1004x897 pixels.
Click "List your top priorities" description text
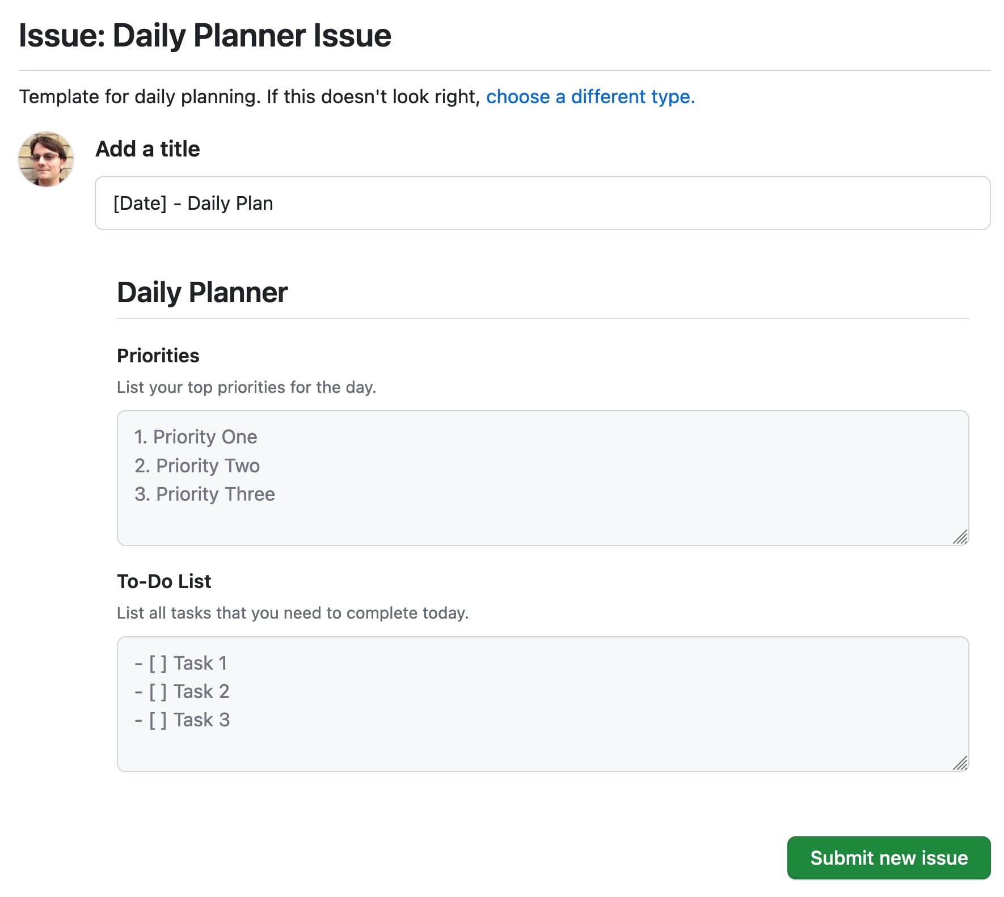[x=246, y=387]
